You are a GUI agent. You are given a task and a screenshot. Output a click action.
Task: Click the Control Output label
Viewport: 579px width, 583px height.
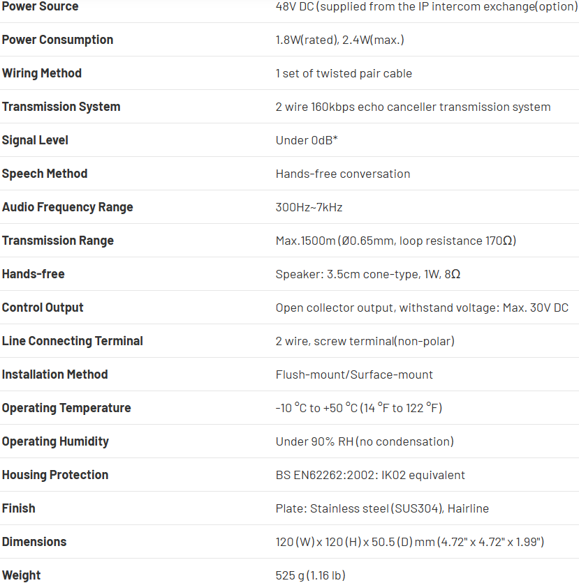tap(43, 308)
